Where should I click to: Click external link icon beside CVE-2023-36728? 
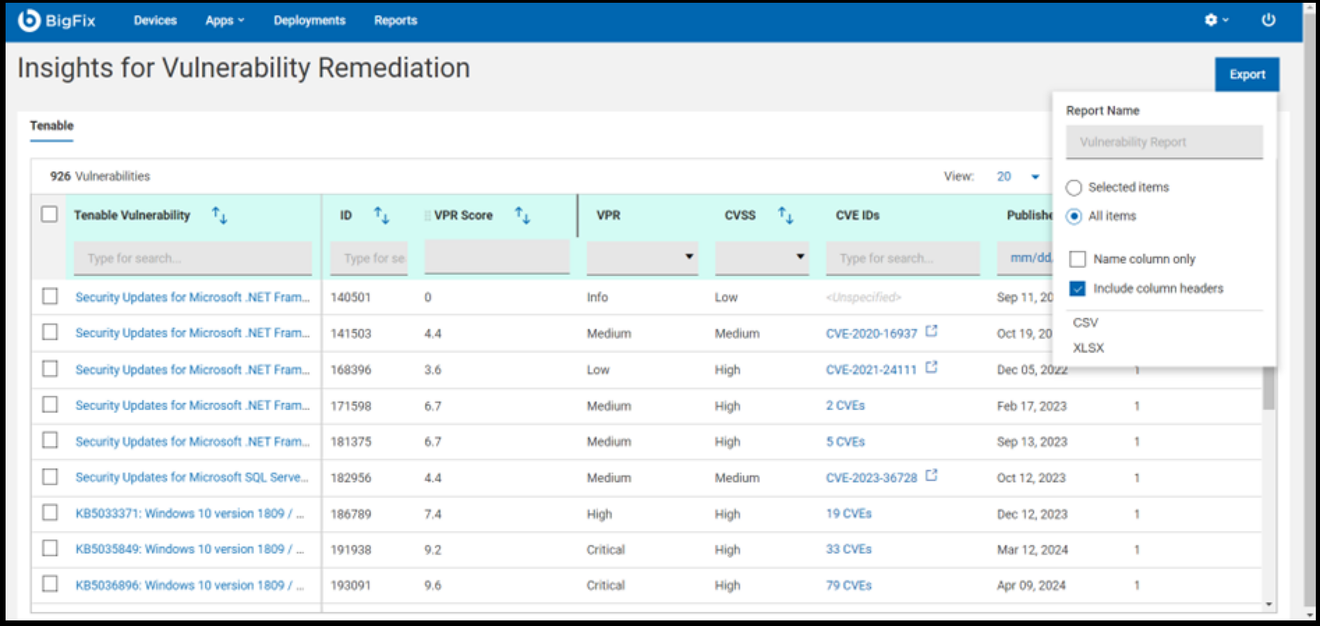[x=931, y=475]
